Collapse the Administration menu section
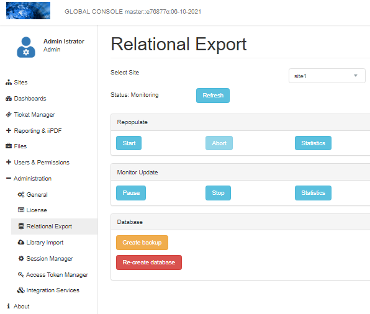Screen dimensions: 370x314 (29, 178)
